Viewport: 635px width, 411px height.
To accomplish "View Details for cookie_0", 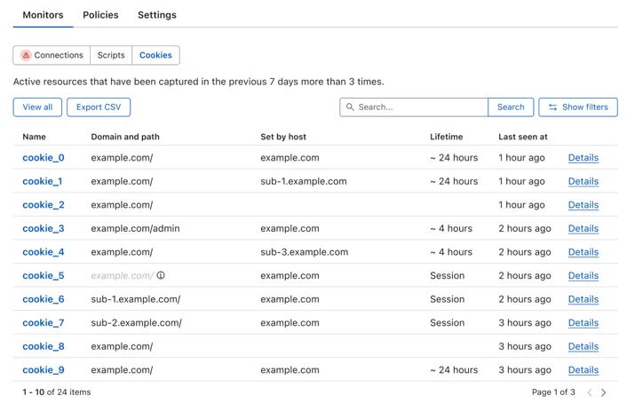I will [x=583, y=157].
